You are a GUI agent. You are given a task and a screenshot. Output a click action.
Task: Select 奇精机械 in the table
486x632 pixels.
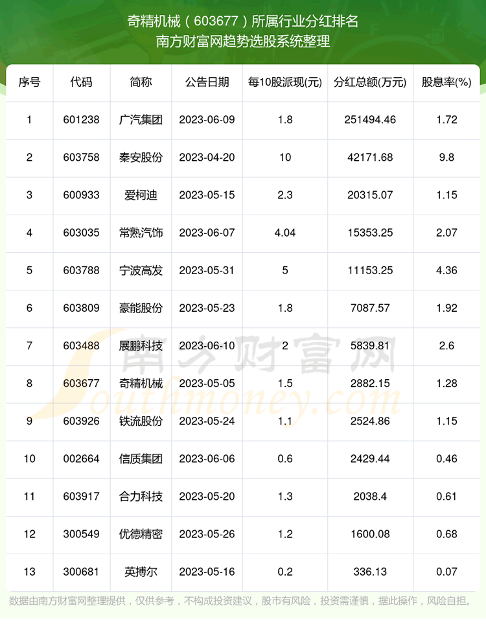[x=141, y=383]
